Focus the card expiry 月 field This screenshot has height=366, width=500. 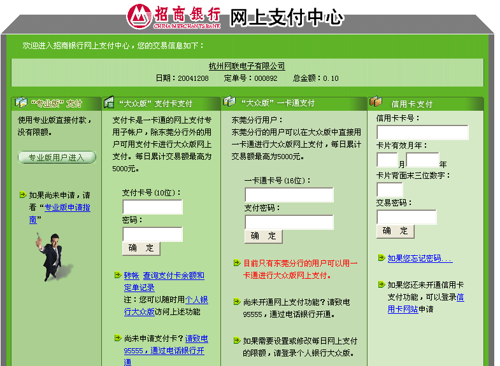[x=387, y=160]
